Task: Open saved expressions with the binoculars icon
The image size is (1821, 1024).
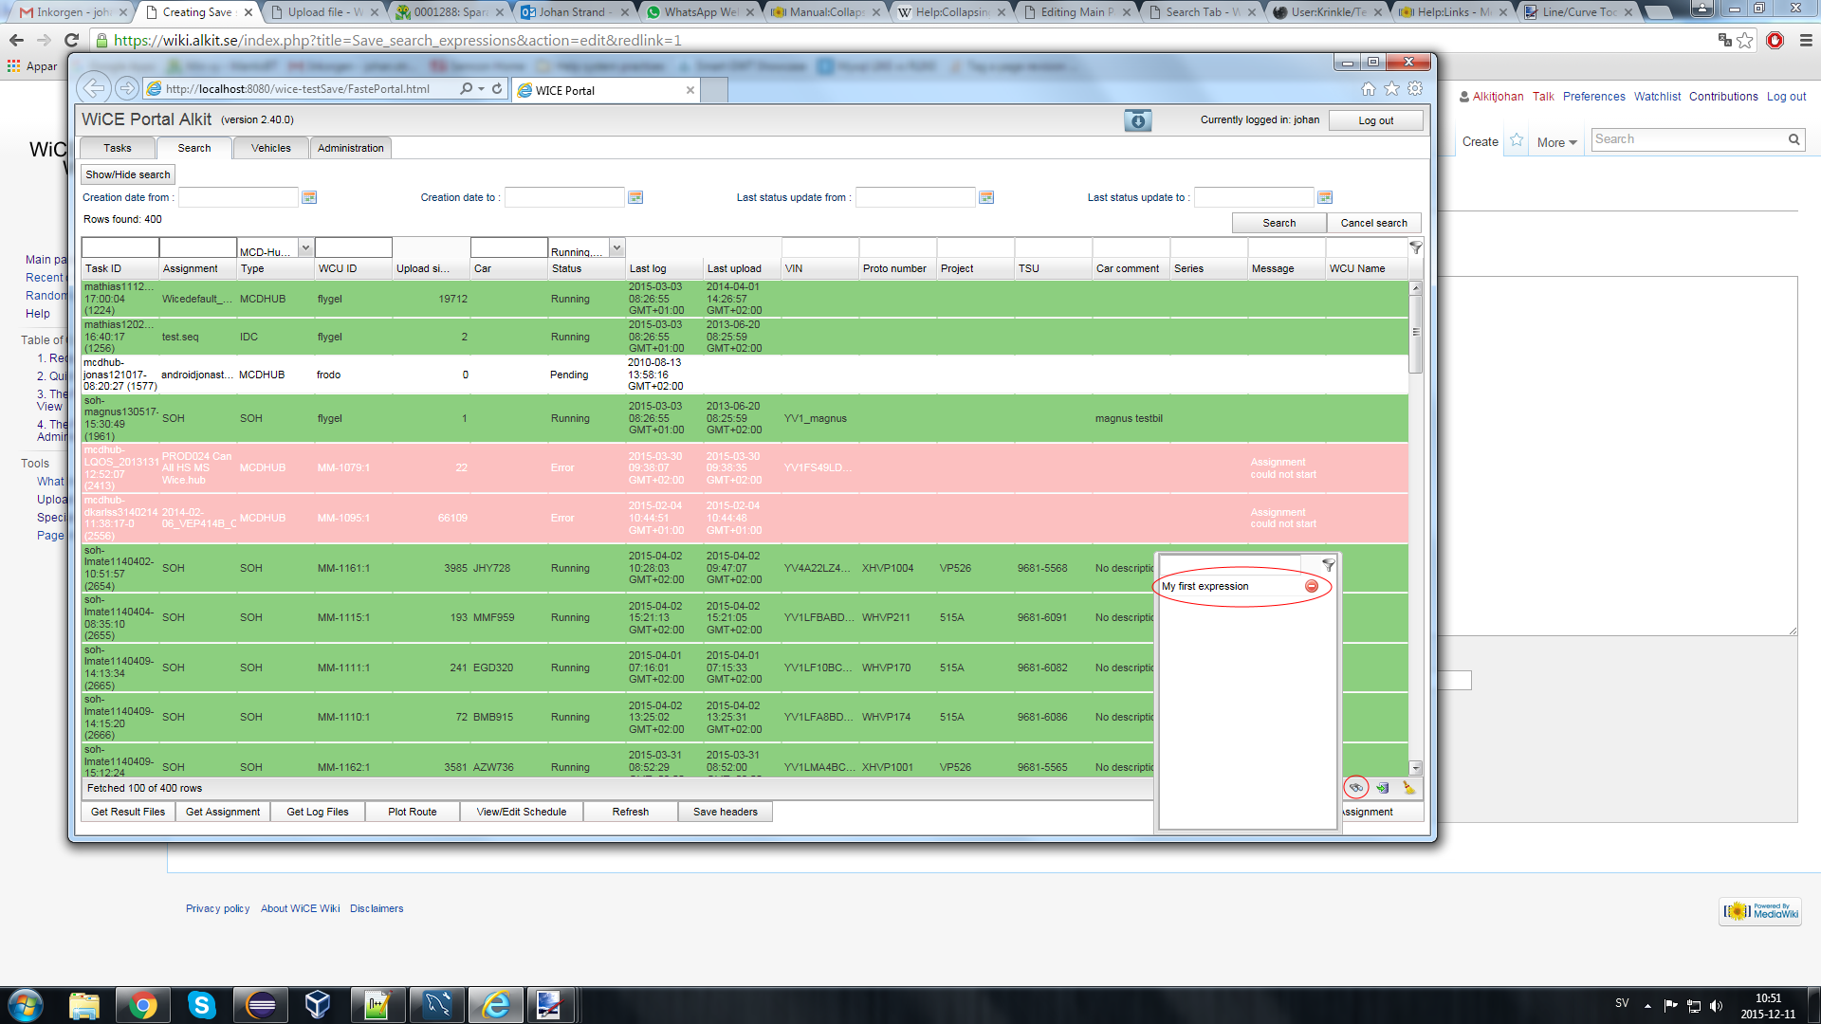Action: pyautogui.click(x=1356, y=788)
